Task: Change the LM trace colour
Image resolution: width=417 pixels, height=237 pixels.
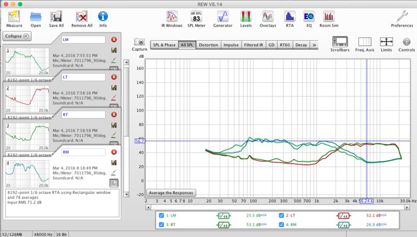Action: pyautogui.click(x=114, y=60)
